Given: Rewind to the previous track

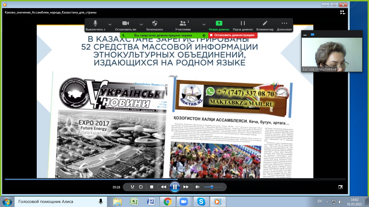Looking at the screenshot, I should tap(163, 187).
